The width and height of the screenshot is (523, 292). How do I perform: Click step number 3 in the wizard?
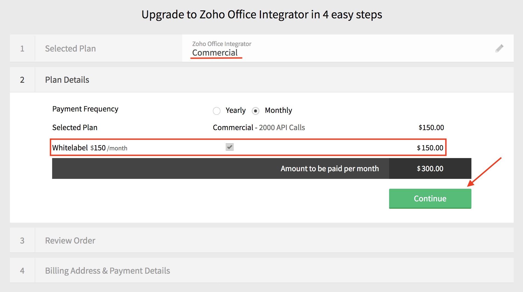22,241
